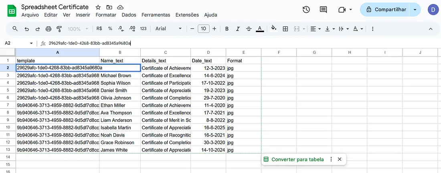Open the account avatar D
This screenshot has height=173, width=441.
(433, 10)
